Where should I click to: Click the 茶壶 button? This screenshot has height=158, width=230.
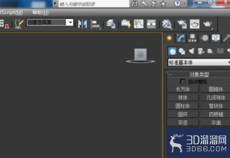(x=183, y=123)
